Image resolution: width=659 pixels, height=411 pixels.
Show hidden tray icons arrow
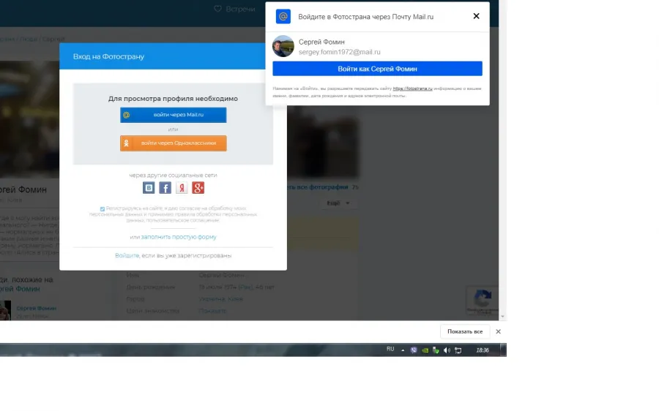point(403,350)
